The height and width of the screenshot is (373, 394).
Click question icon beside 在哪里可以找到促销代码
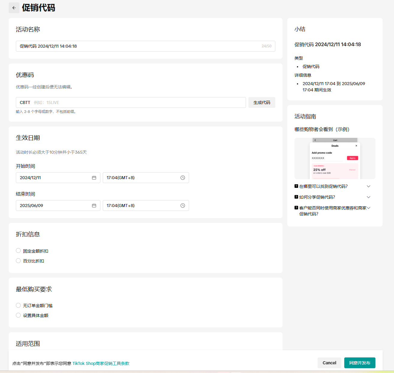pos(296,186)
